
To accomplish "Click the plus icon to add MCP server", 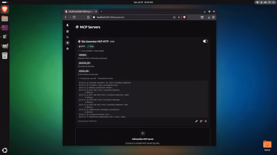I will tap(142, 133).
